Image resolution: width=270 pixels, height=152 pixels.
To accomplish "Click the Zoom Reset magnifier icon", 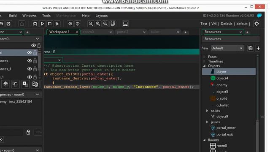I will click(x=98, y=24).
